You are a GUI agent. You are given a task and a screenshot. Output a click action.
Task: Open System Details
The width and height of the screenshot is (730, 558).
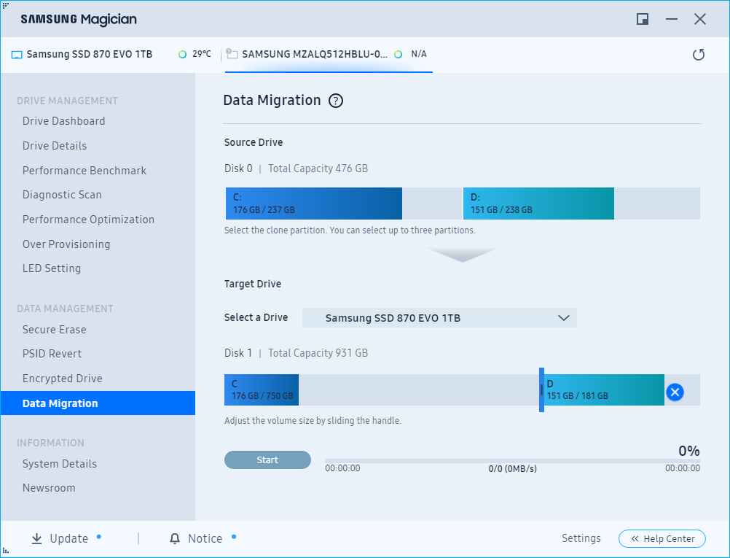pyautogui.click(x=60, y=464)
